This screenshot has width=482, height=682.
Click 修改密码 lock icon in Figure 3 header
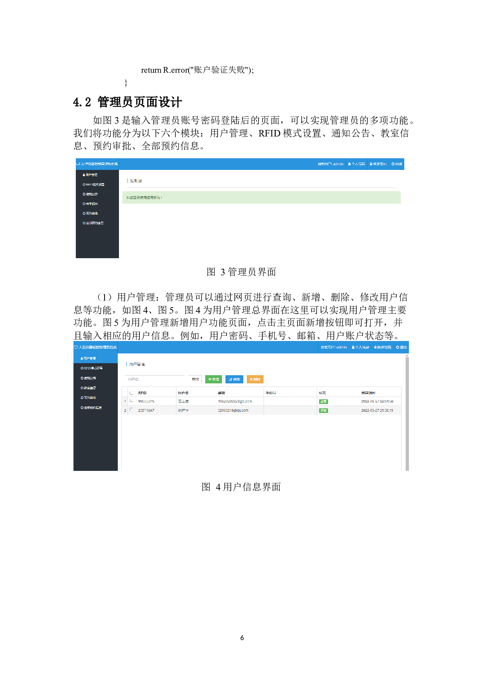coord(371,164)
